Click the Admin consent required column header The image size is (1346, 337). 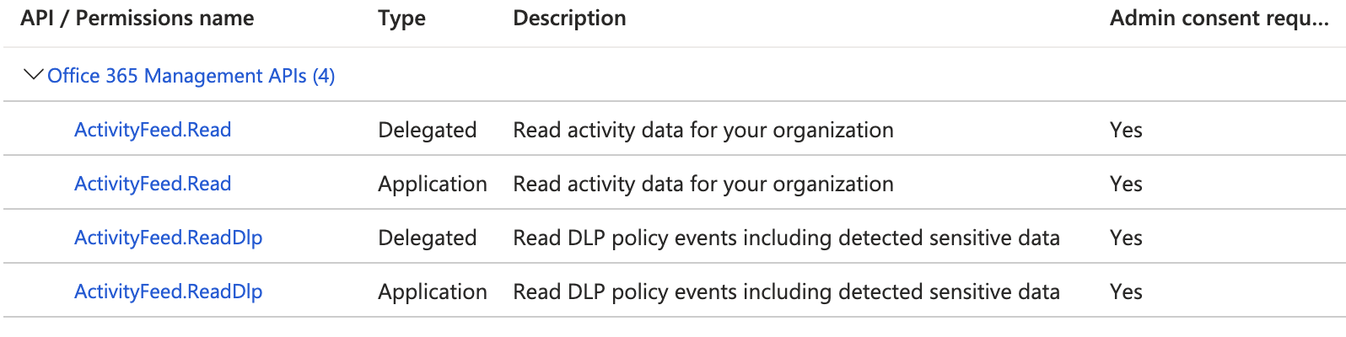[1219, 19]
